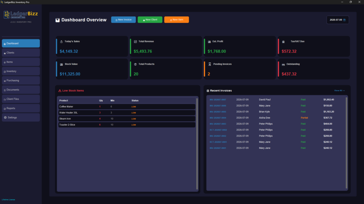This screenshot has height=204, width=364.
Task: Select the Toaster 2-Slice row
Action: (x=127, y=125)
